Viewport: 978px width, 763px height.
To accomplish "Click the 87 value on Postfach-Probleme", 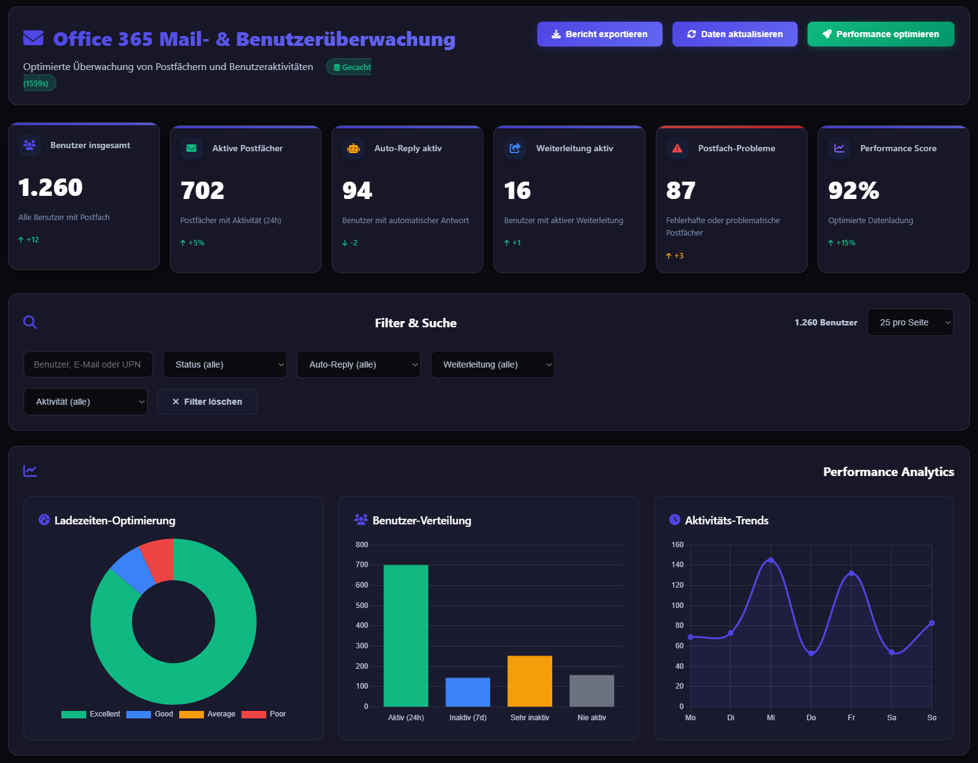I will point(681,190).
